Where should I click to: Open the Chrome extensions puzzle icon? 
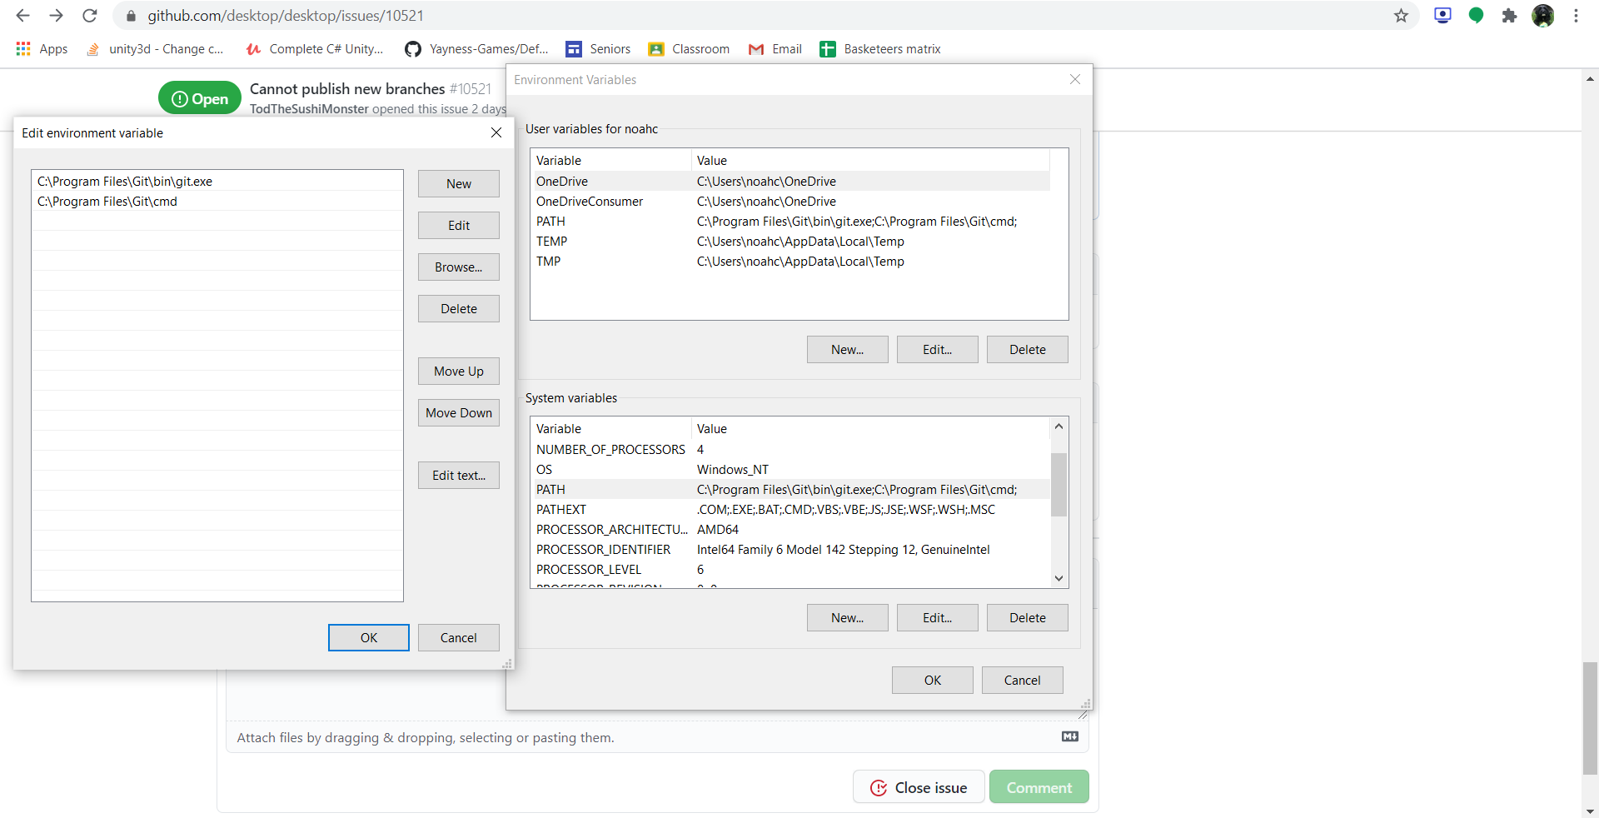tap(1509, 16)
